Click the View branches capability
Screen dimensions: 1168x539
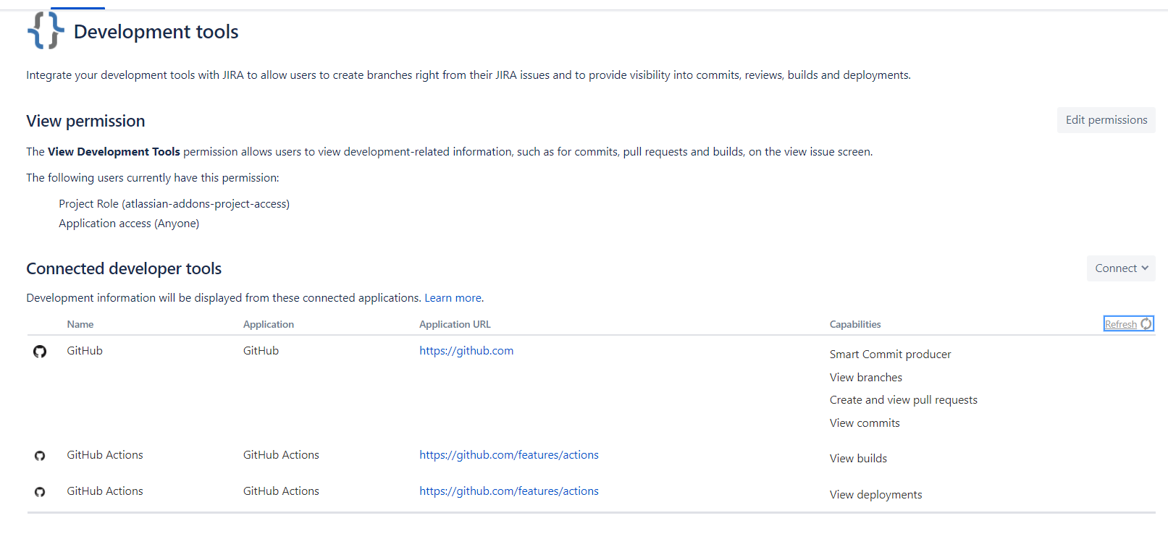[x=866, y=378]
